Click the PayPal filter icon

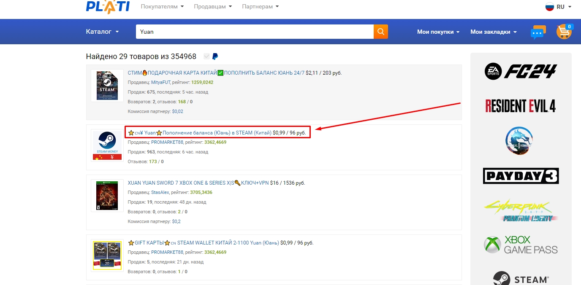(215, 56)
